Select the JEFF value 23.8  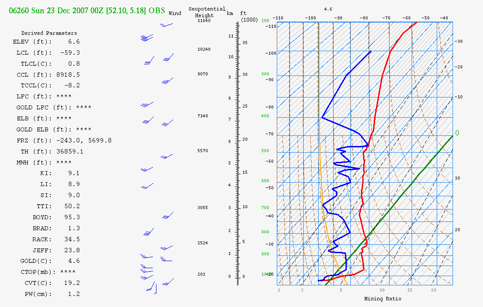tap(72, 250)
